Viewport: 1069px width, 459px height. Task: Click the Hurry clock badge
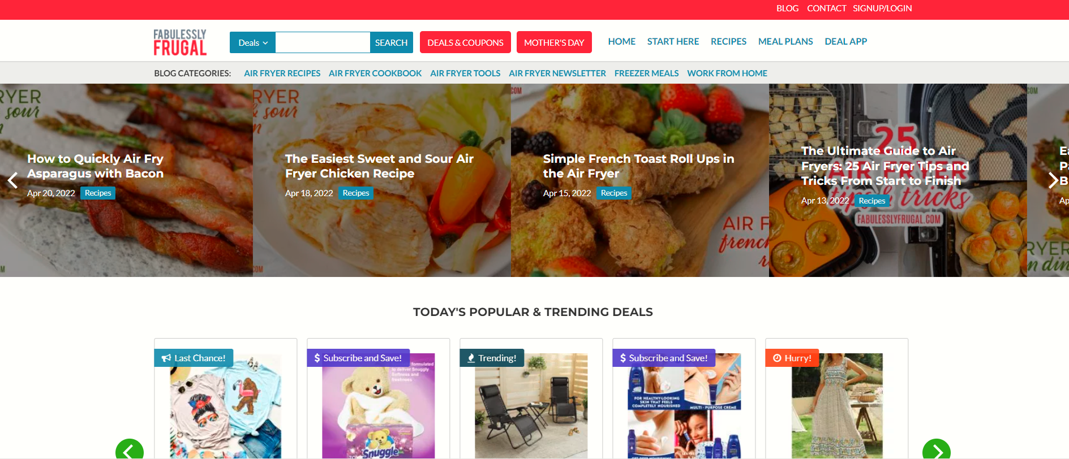792,358
